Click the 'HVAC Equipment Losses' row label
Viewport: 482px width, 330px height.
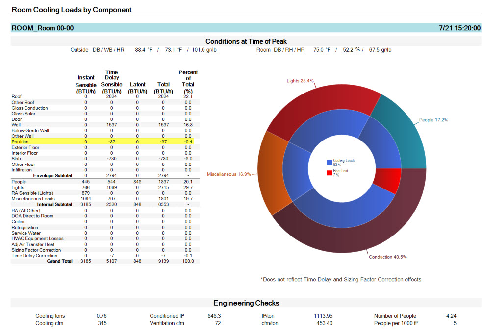click(x=37, y=238)
